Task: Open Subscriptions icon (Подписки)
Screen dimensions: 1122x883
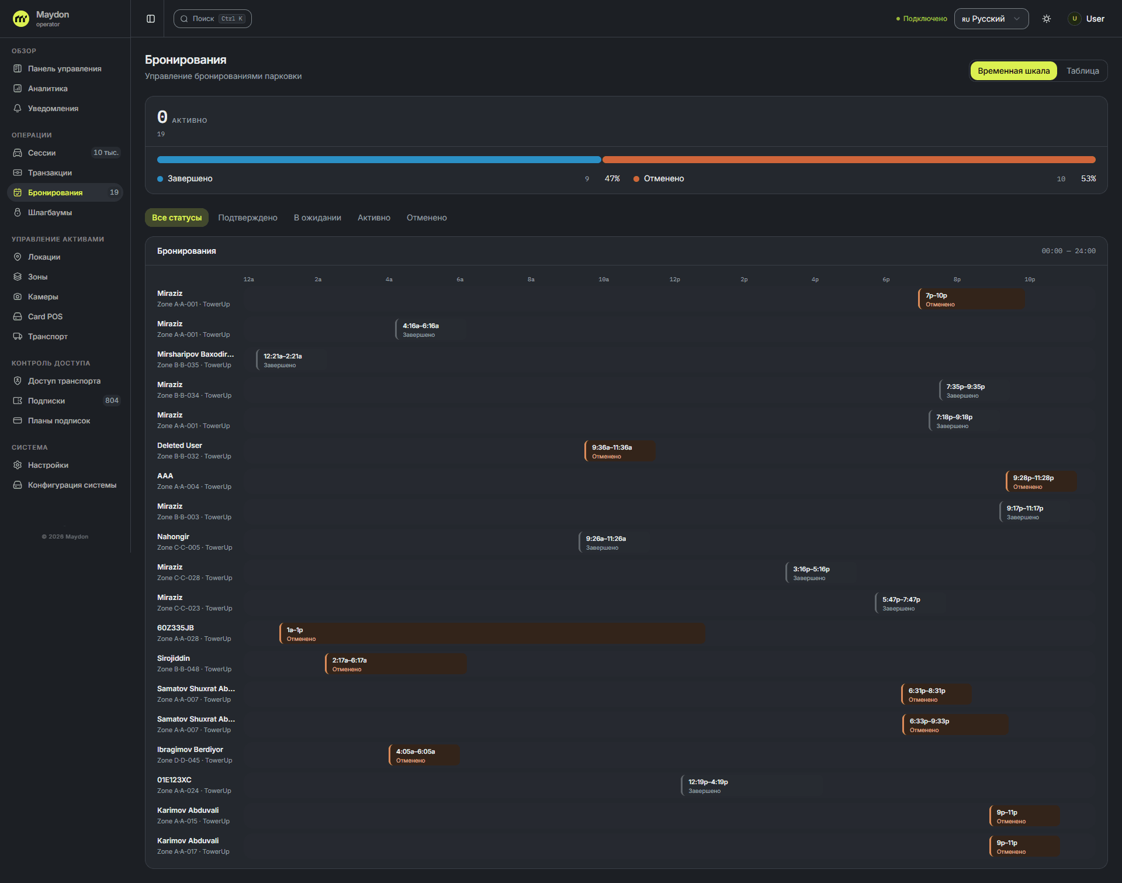Action: click(18, 401)
